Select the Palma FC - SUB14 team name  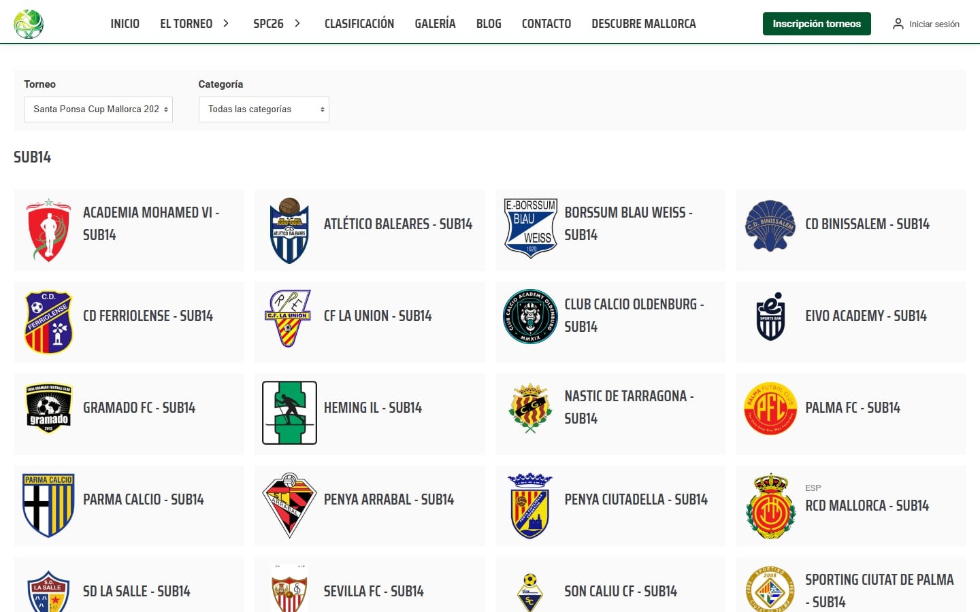tap(853, 408)
